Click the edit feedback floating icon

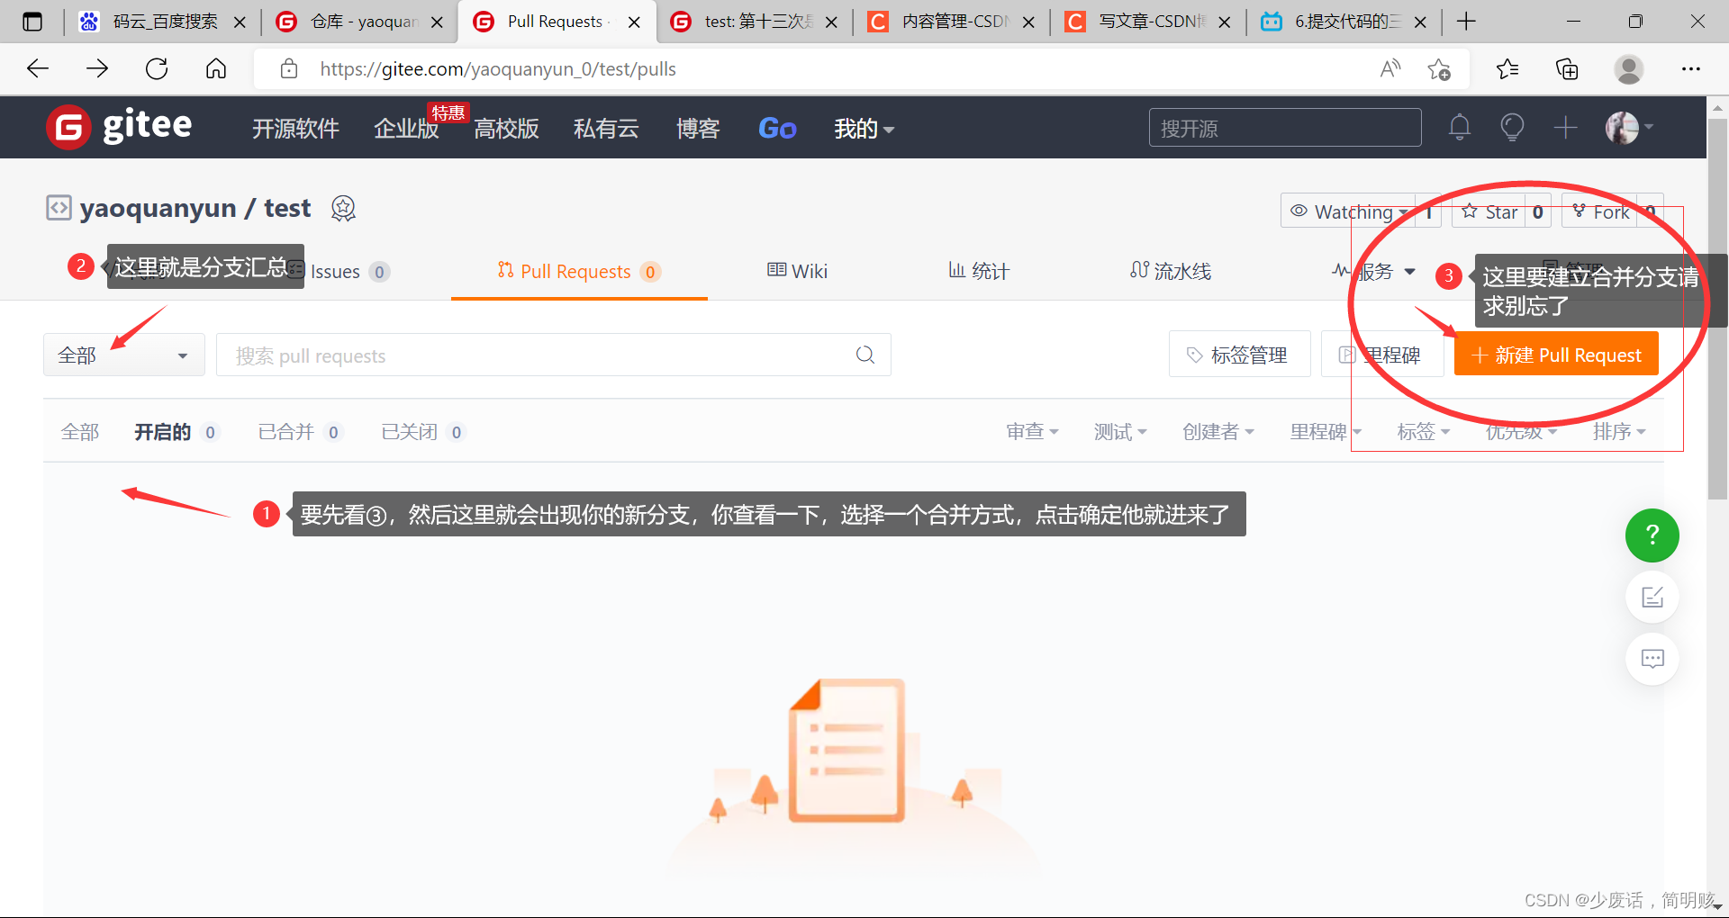1652,597
